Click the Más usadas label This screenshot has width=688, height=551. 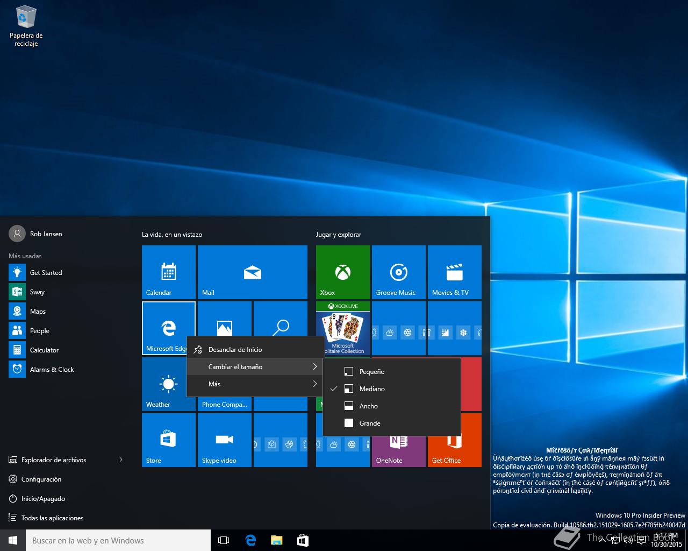tap(25, 256)
